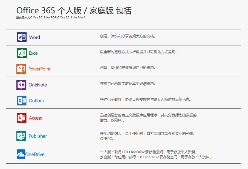Viewport: 248px width, 169px height.
Task: Click the PowerPoint description '创建、协作和高效展现自己的思路。'
Action: pyautogui.click(x=128, y=68)
